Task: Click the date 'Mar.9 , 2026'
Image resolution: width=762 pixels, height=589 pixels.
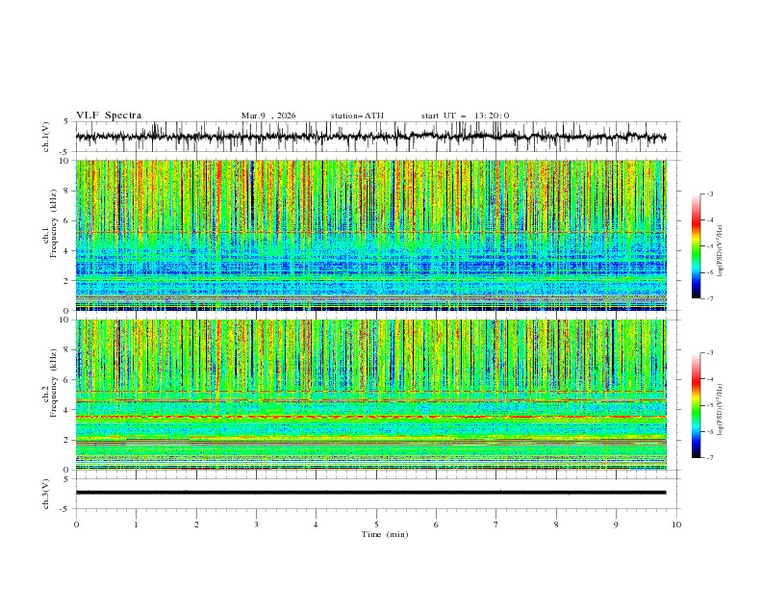Action: pos(268,115)
